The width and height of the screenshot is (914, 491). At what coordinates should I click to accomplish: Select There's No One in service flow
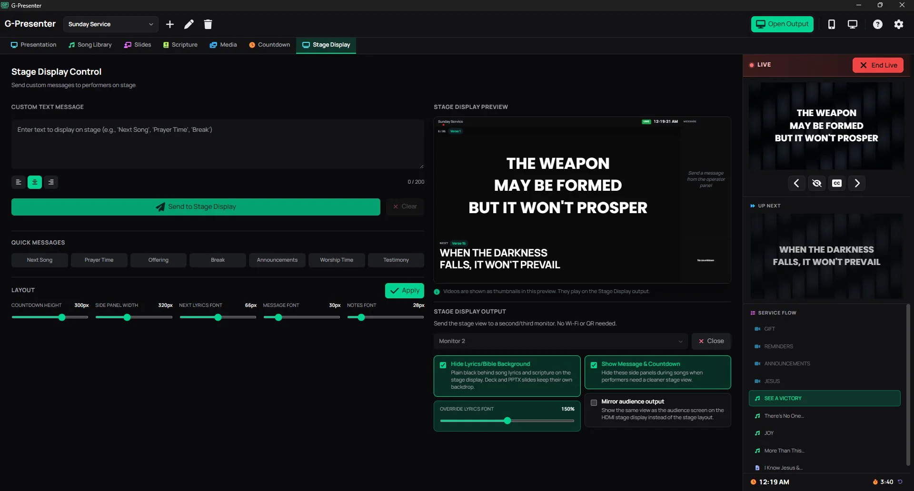(x=825, y=416)
